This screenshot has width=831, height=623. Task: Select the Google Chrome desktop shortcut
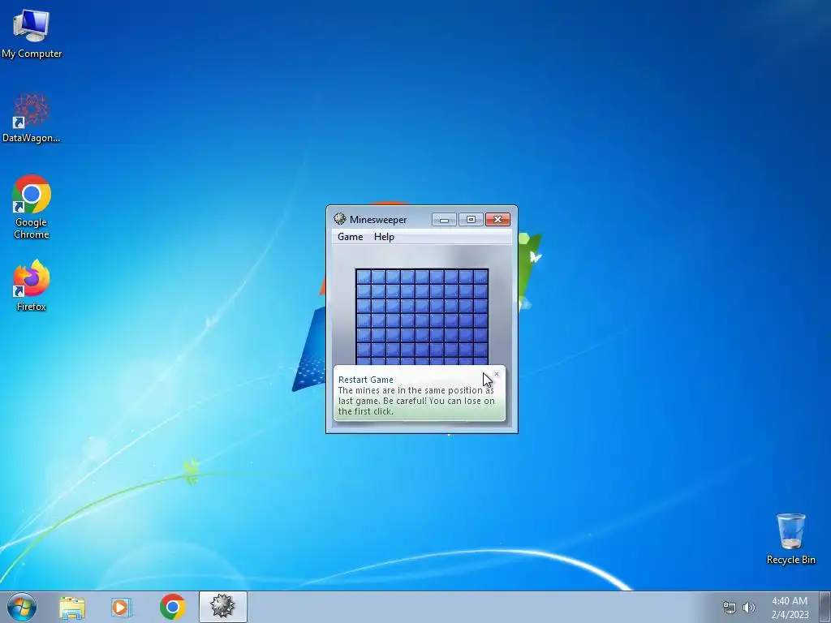click(x=32, y=207)
